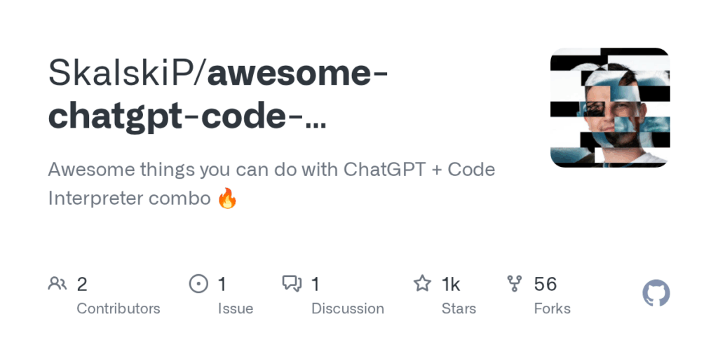Click the fork branch icon
718x359 pixels.
coord(515,284)
